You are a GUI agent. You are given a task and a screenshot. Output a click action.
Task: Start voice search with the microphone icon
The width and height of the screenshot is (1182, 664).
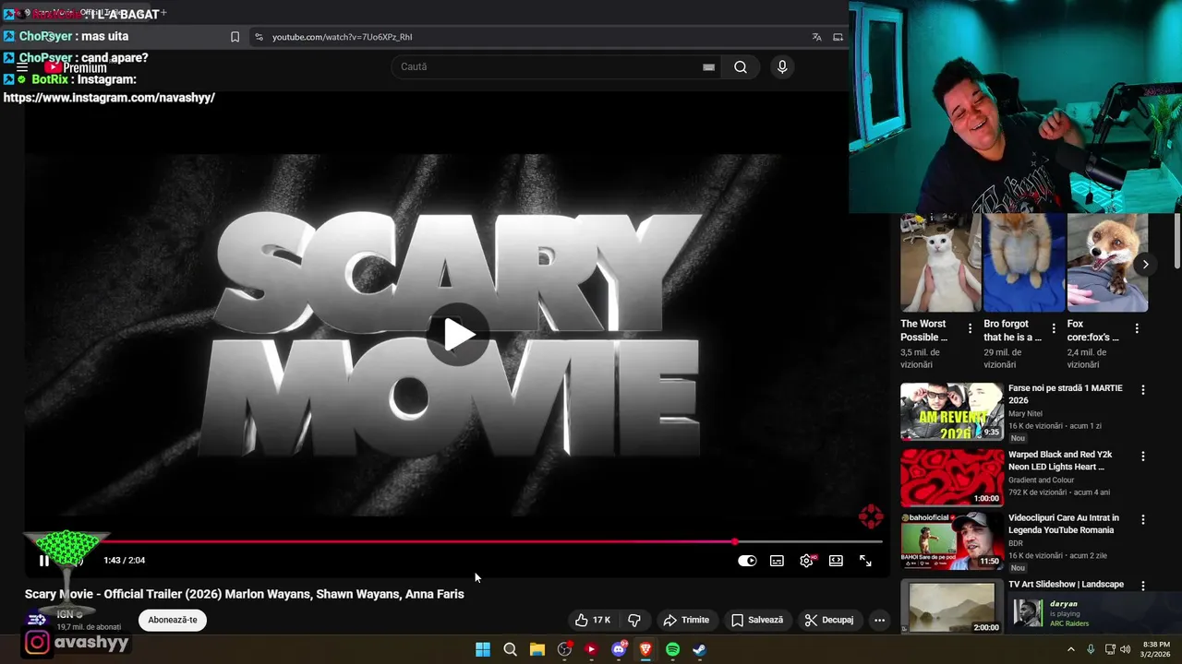pos(782,66)
